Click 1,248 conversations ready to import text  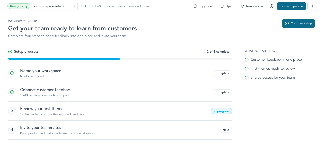pyautogui.click(x=44, y=95)
